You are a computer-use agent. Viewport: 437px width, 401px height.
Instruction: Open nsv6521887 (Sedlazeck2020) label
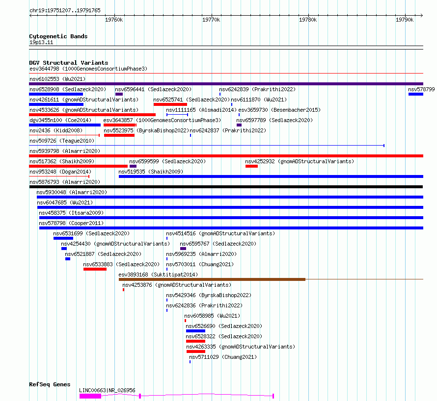103,254
